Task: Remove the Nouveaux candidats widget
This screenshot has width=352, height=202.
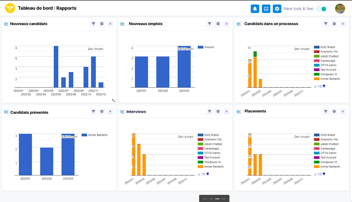Action: coord(110,24)
